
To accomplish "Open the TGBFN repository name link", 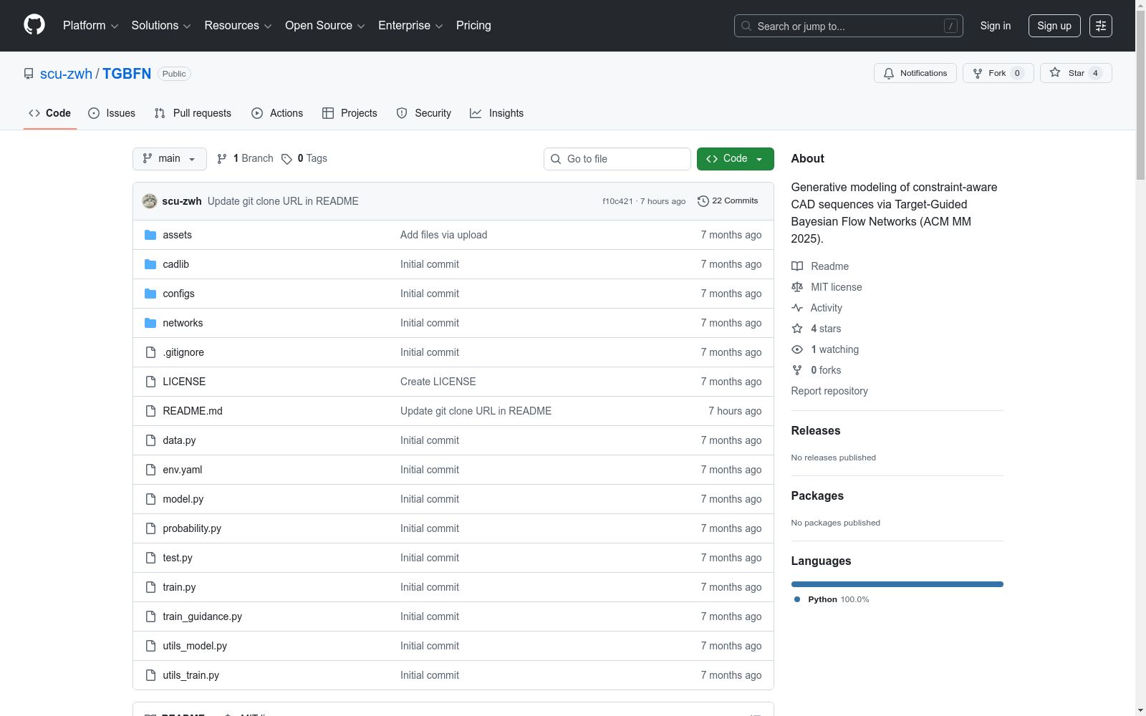I will 127,74.
